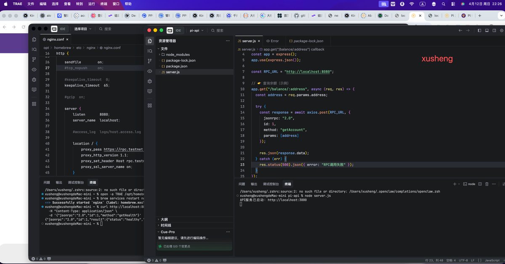Open pi-api project selector dropdown
505x264 pixels.
tap(197, 30)
